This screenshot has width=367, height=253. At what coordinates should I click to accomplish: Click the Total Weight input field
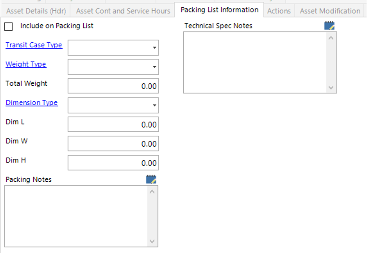113,86
